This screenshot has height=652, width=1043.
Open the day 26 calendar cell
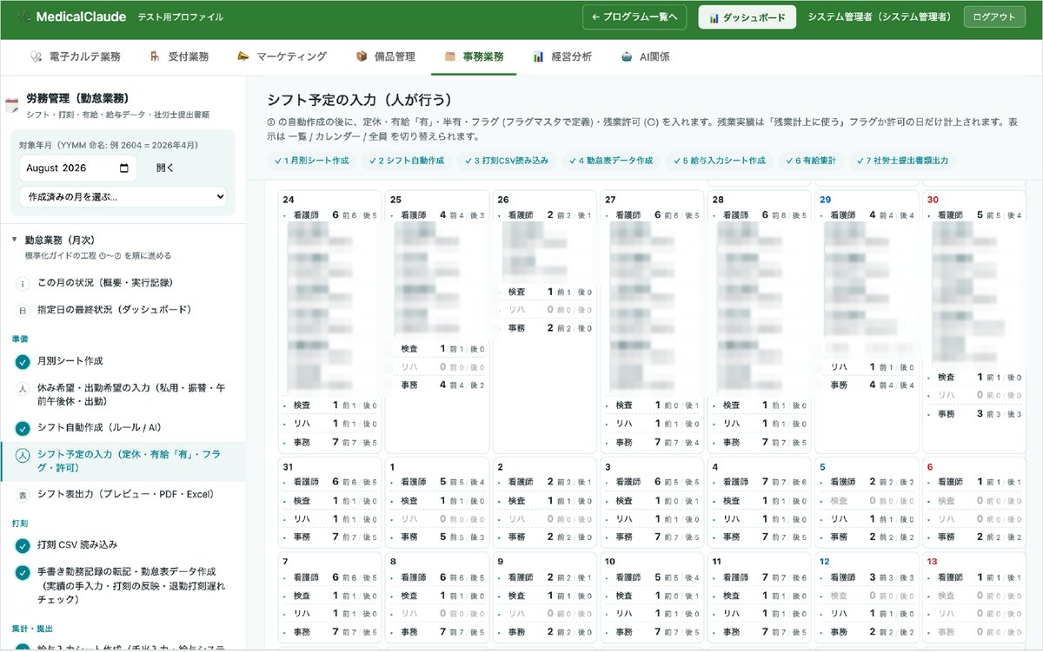tap(544, 321)
